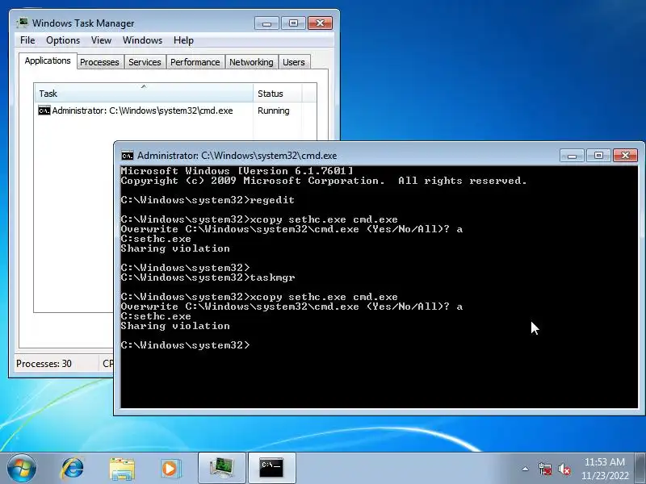Click the Microsoft Windows version line in cmd
646x484 pixels.
pyautogui.click(x=237, y=171)
